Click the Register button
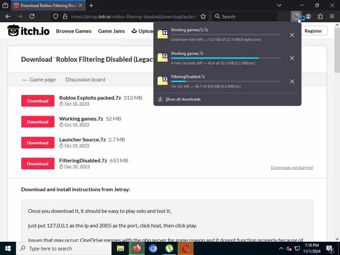 coord(313,31)
